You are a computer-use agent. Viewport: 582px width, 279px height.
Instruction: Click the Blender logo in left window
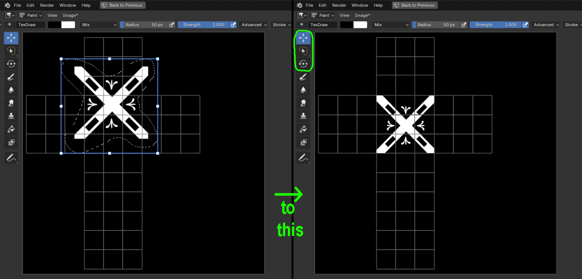pos(7,5)
